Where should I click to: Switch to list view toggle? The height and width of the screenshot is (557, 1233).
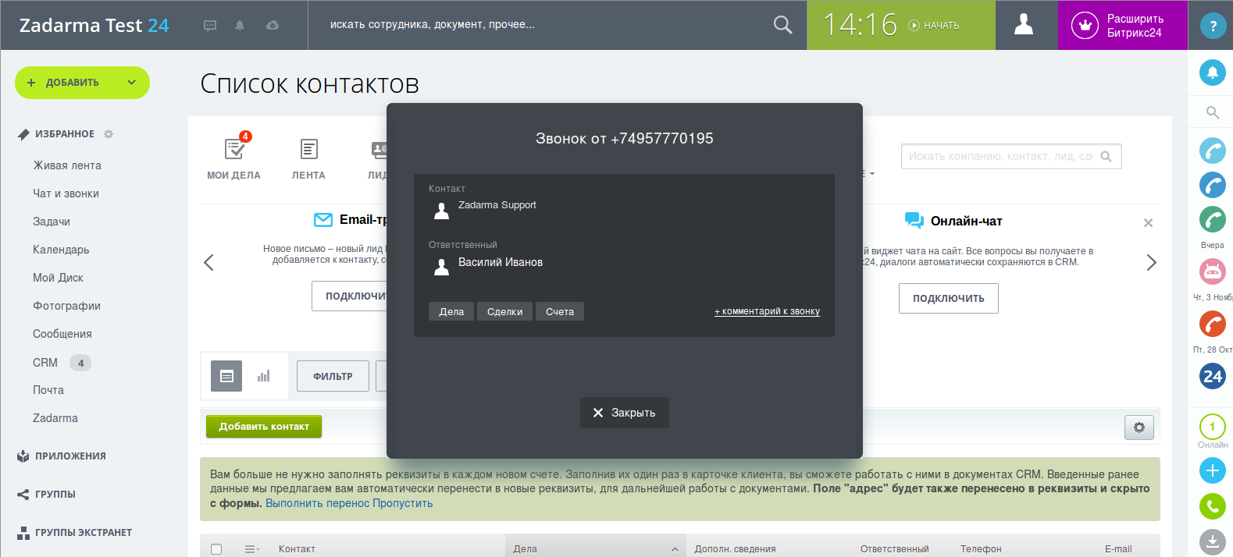[x=226, y=376]
